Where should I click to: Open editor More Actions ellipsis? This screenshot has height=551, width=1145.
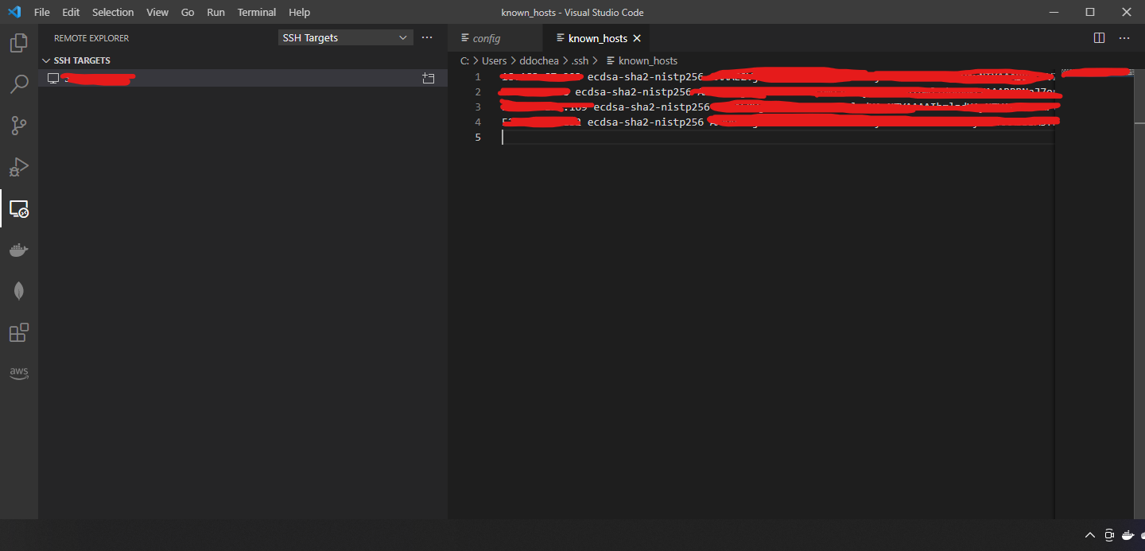point(1124,37)
